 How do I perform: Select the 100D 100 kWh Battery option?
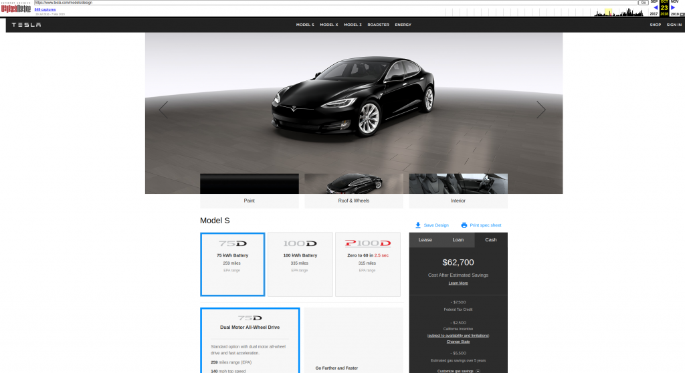click(300, 264)
